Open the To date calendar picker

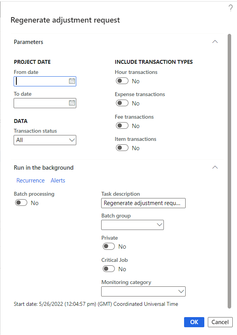[72, 103]
